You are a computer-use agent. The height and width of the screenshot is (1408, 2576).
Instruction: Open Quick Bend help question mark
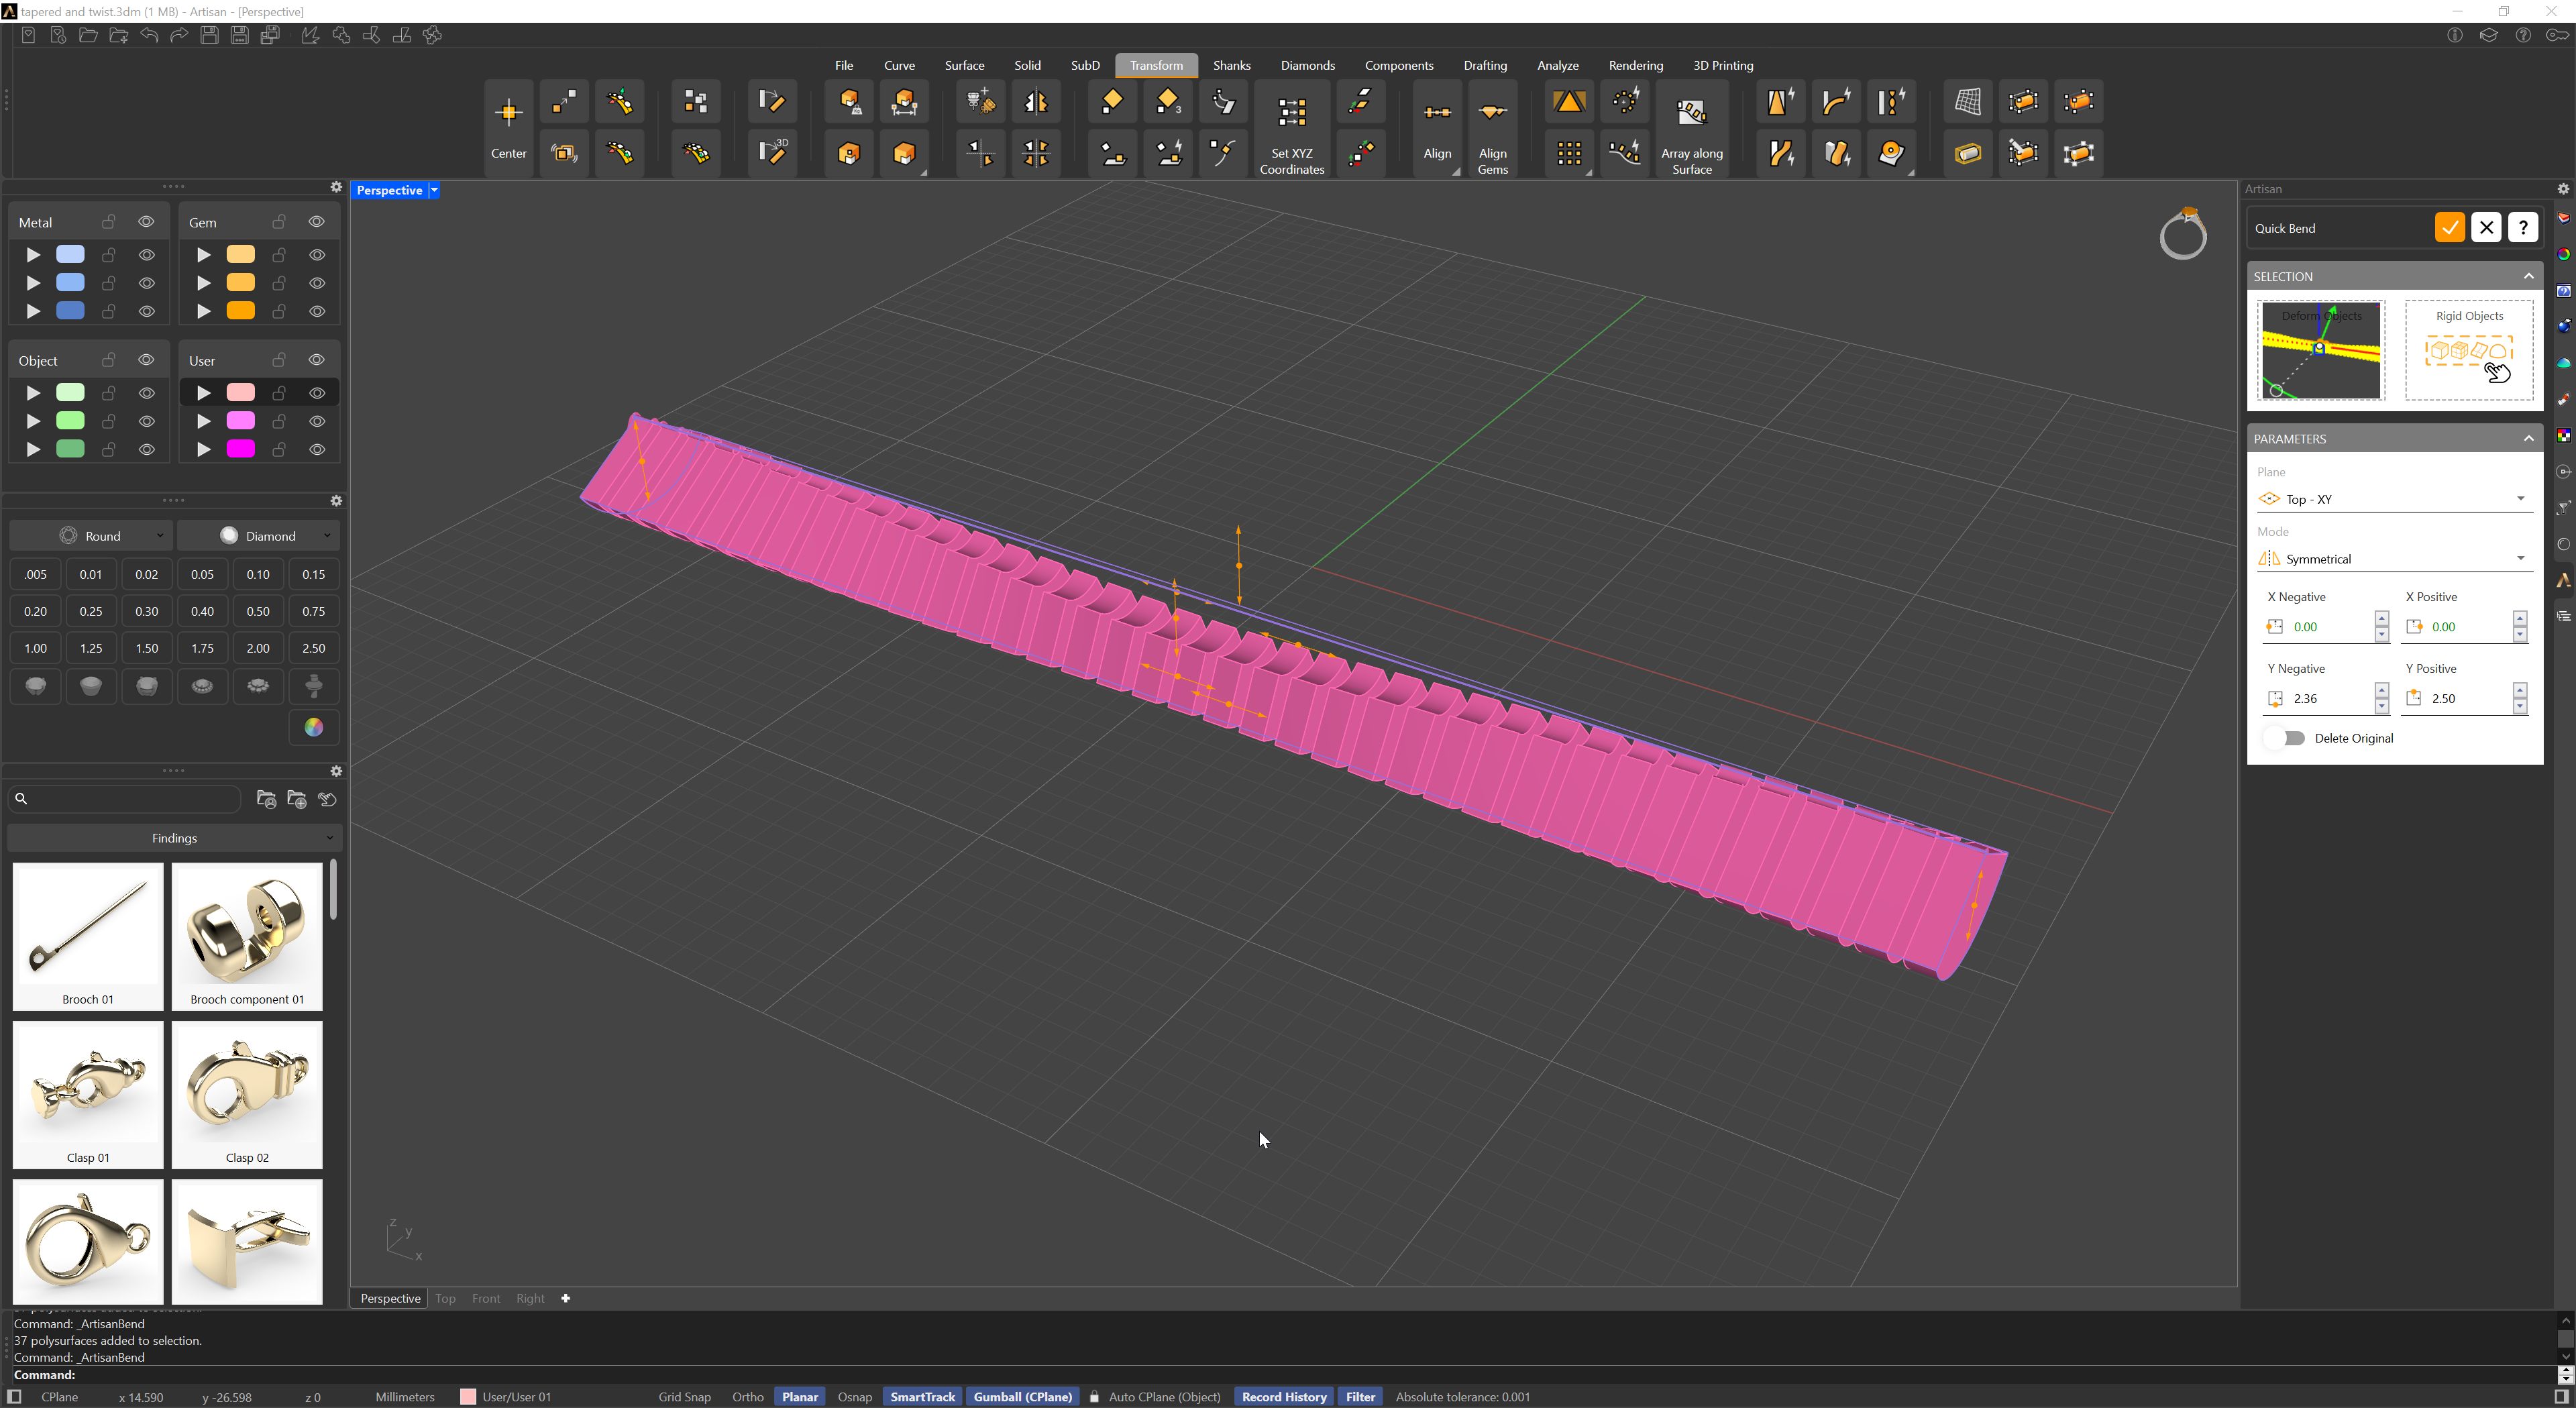[x=2523, y=228]
